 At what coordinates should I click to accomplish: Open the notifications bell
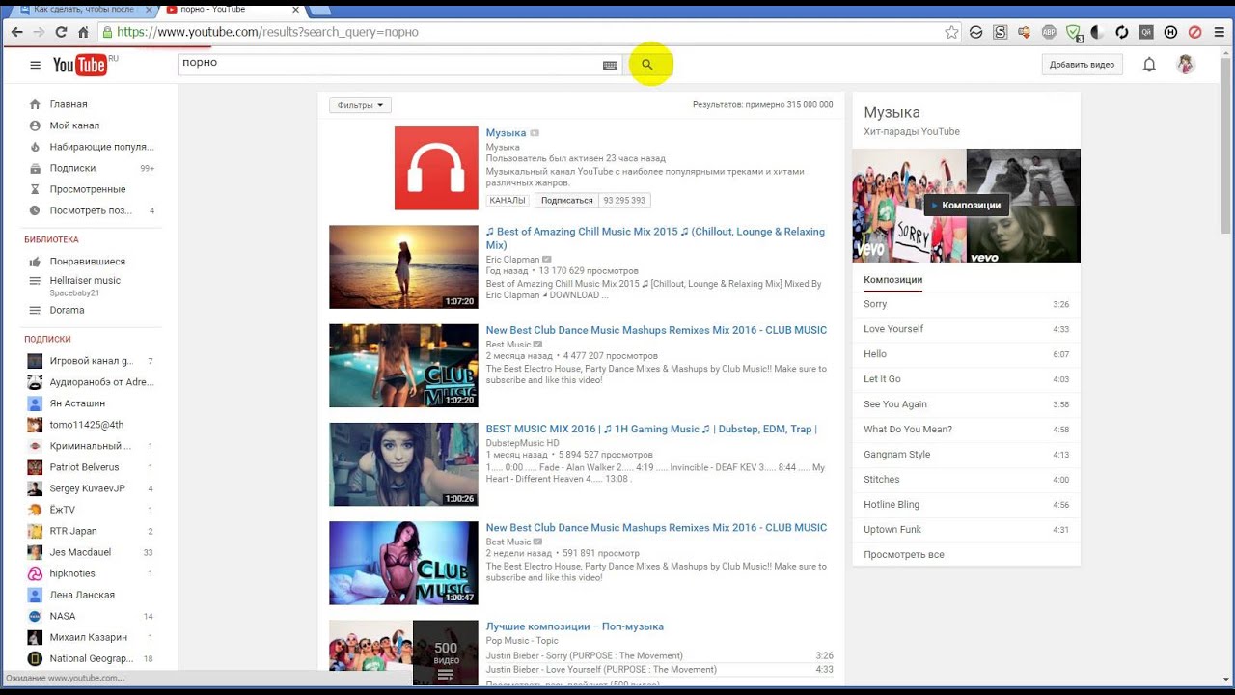(1149, 65)
